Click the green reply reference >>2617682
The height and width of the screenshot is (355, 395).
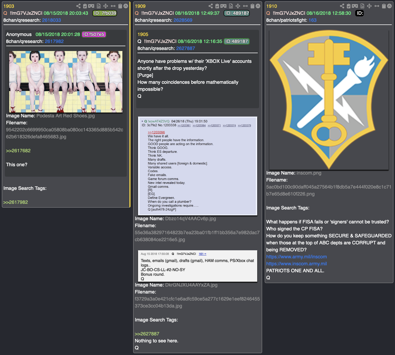18,151
